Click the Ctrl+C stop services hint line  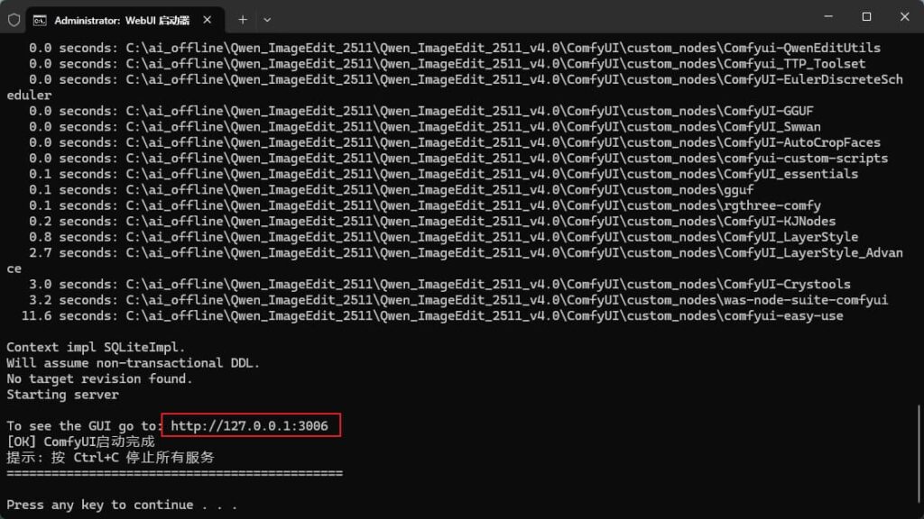pos(110,458)
